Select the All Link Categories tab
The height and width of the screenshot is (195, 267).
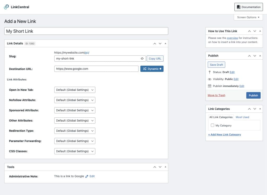(221, 117)
